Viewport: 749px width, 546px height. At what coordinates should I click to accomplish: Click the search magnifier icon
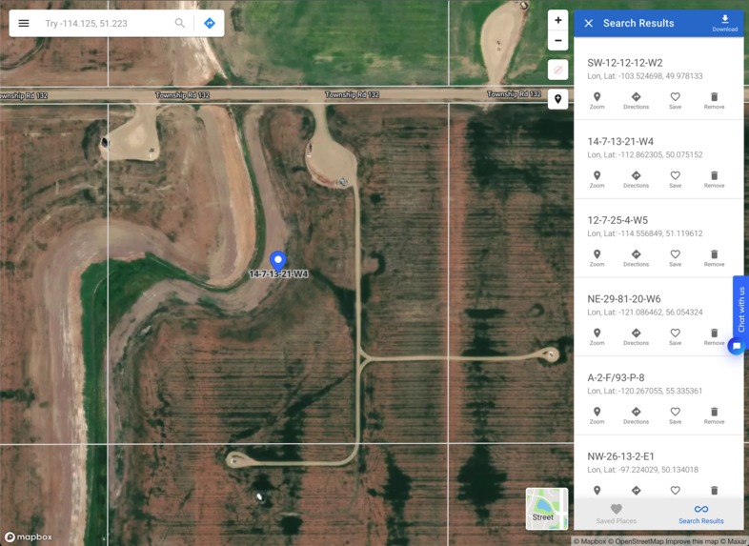pyautogui.click(x=179, y=23)
